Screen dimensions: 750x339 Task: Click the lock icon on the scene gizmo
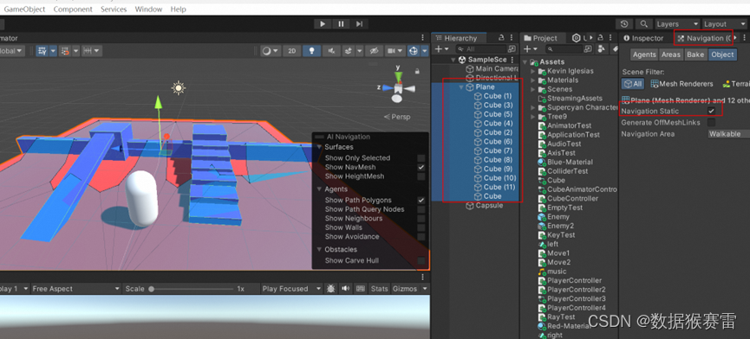417,71
